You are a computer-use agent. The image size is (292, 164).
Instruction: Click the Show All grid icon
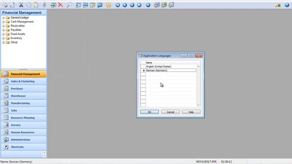coord(100,5)
